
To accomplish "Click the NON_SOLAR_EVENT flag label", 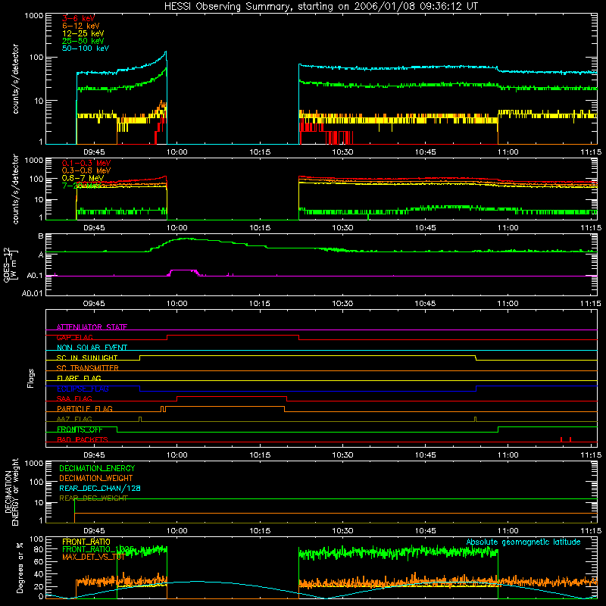I will click(x=92, y=348).
